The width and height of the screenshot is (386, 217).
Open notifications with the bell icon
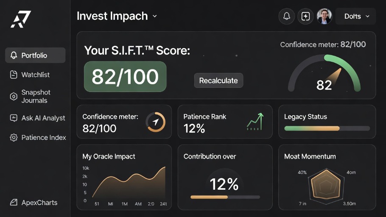click(x=287, y=17)
